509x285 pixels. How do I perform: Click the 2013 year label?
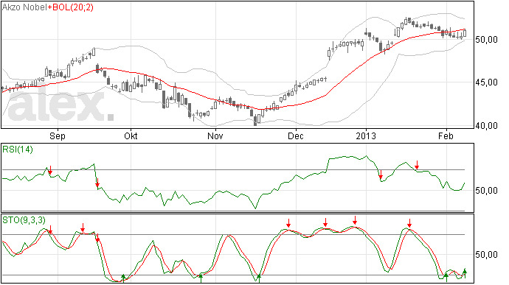[366, 136]
